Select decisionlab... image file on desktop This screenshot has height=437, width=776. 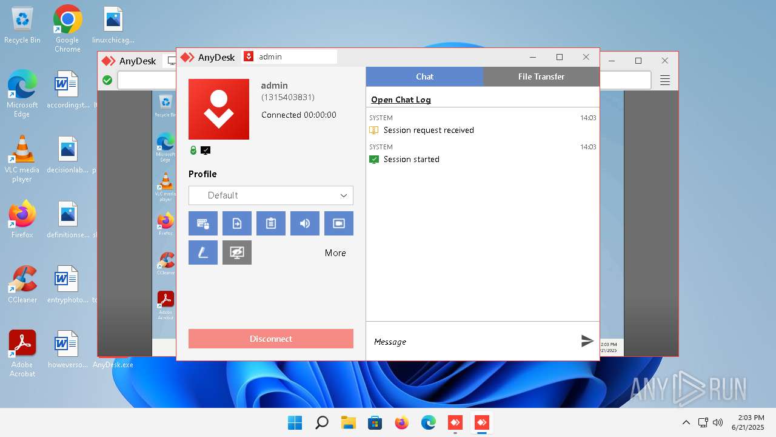67,155
